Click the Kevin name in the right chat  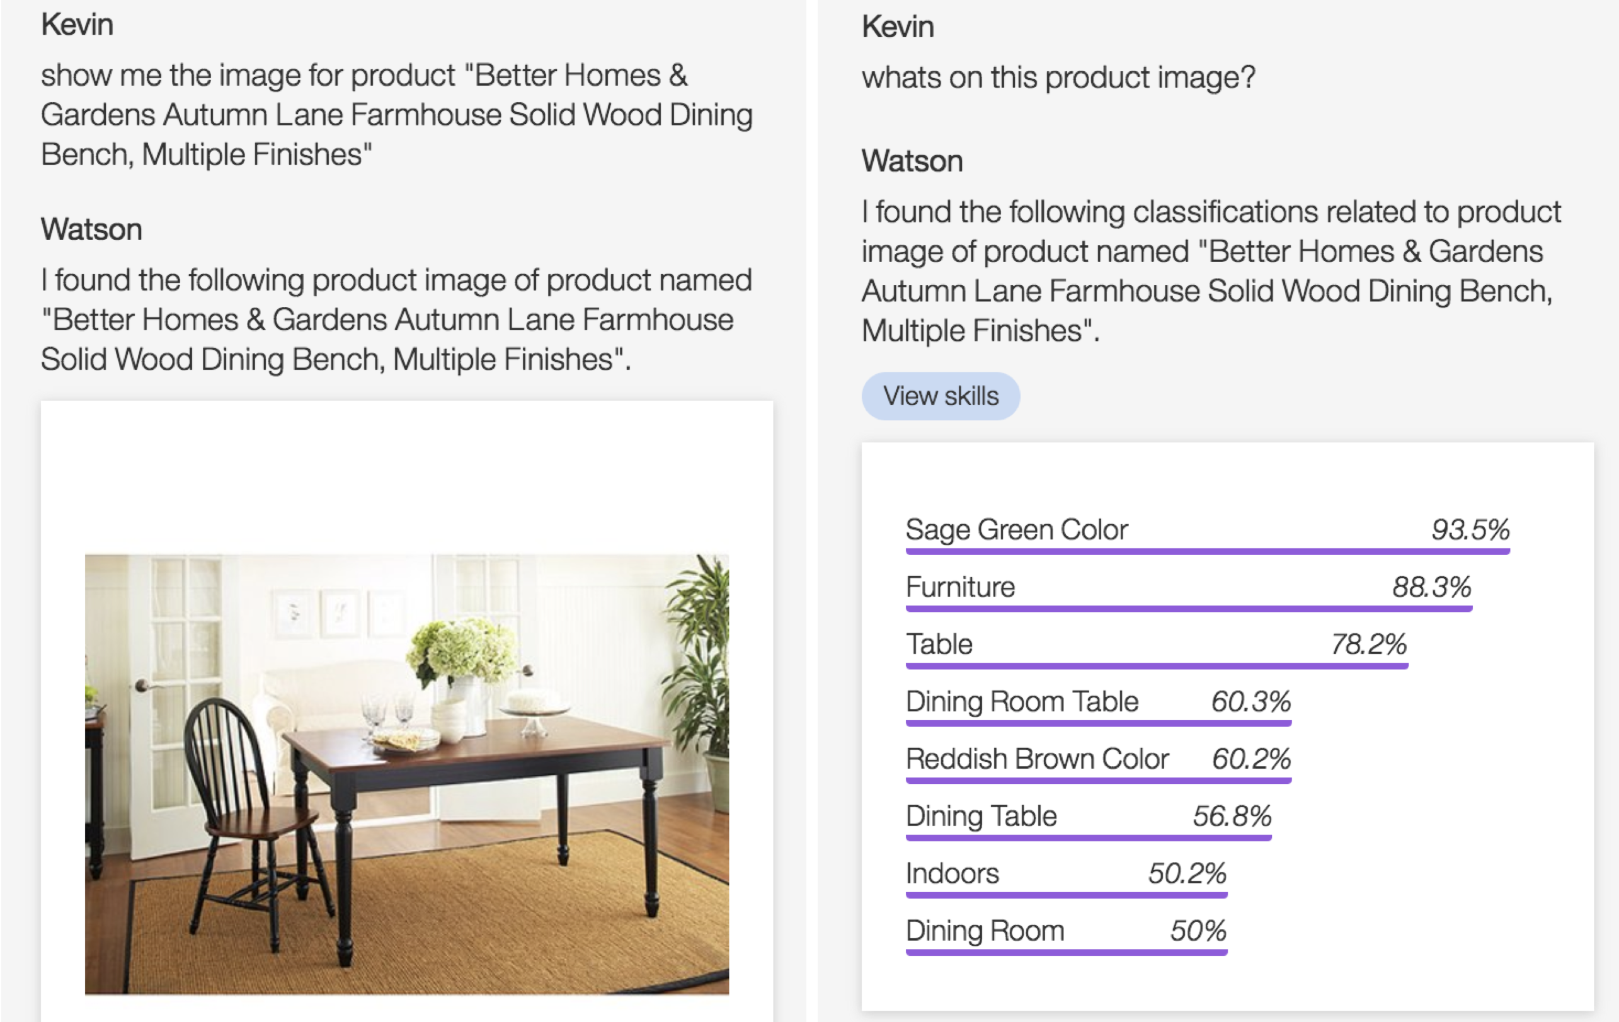[898, 27]
